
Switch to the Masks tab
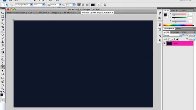178,29
